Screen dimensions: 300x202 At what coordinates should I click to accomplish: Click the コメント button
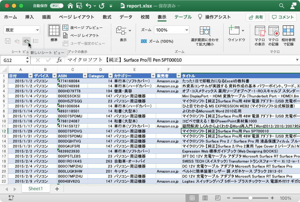283,17
